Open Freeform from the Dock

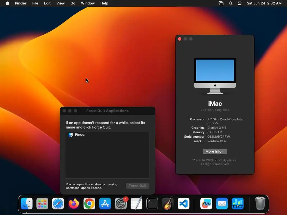click(206, 204)
